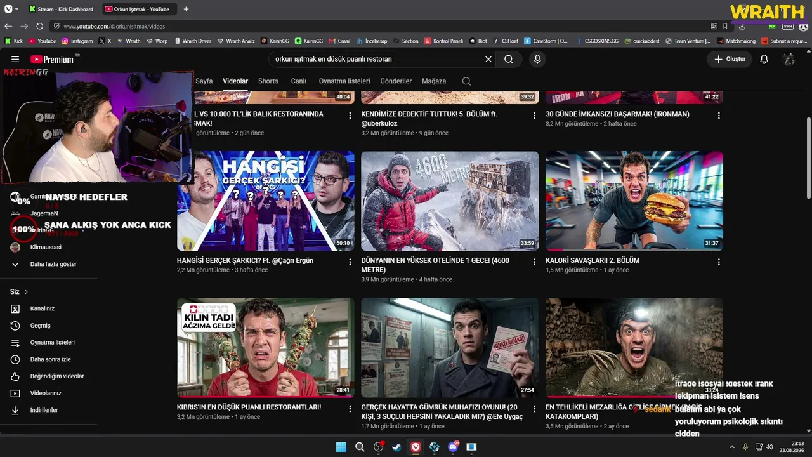812x457 pixels.
Task: Open 30 GÜNDE İMKANSIZI BAŞARMAK video title
Action: click(617, 114)
